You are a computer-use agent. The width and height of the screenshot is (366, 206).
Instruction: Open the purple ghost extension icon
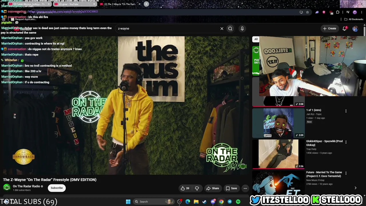(317, 12)
